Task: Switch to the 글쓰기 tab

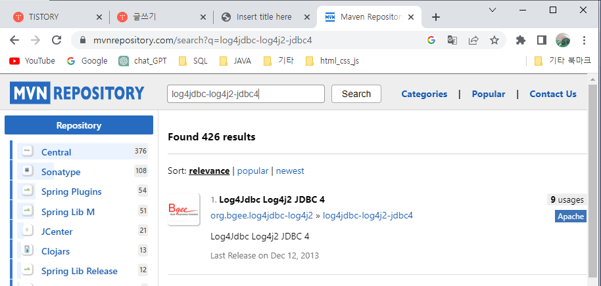Action: tap(161, 17)
